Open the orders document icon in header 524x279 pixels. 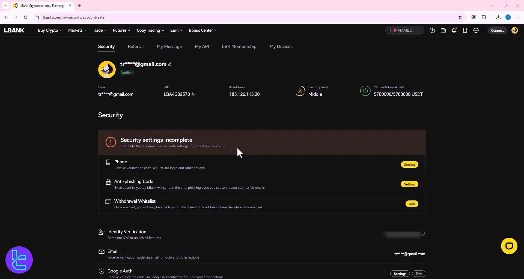click(x=465, y=30)
